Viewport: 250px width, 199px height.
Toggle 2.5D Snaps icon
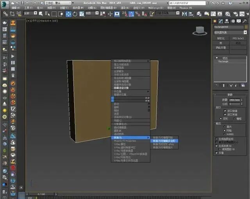pyautogui.click(x=125, y=14)
